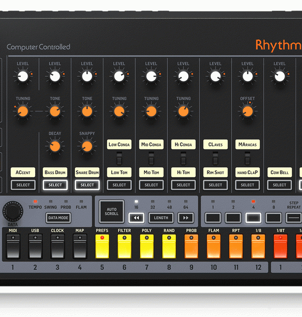Click the Hand Clap Offset knob

pos(247,112)
